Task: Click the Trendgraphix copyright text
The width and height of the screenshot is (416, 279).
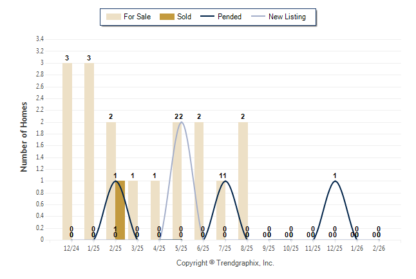Action: click(225, 263)
